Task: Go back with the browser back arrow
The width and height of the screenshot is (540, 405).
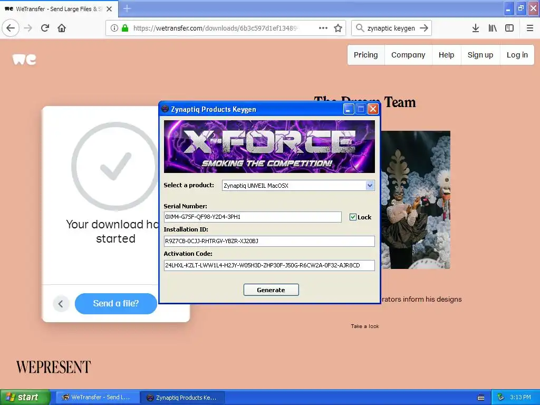Action: (x=11, y=28)
